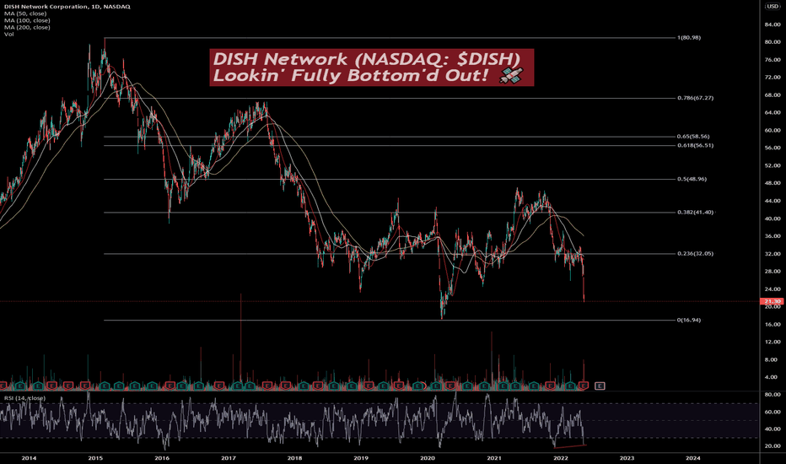
Task: Select the Vol indicator legend
Action: (8, 34)
